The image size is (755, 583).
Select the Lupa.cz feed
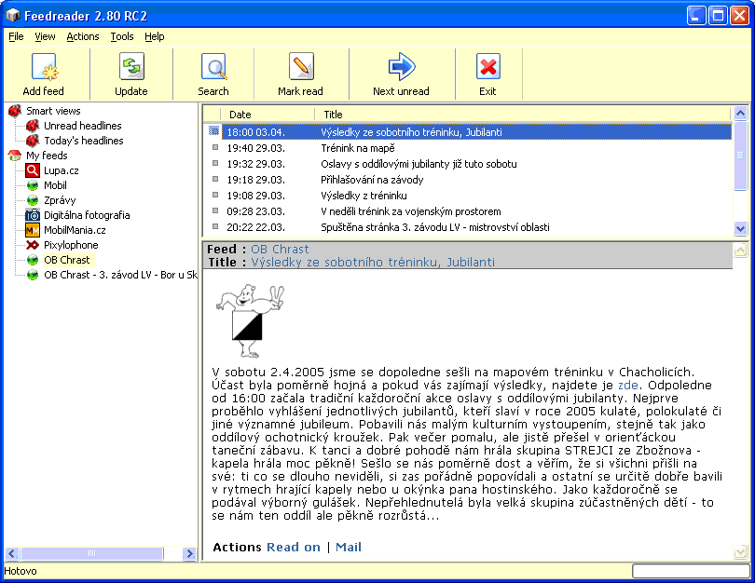tap(62, 170)
